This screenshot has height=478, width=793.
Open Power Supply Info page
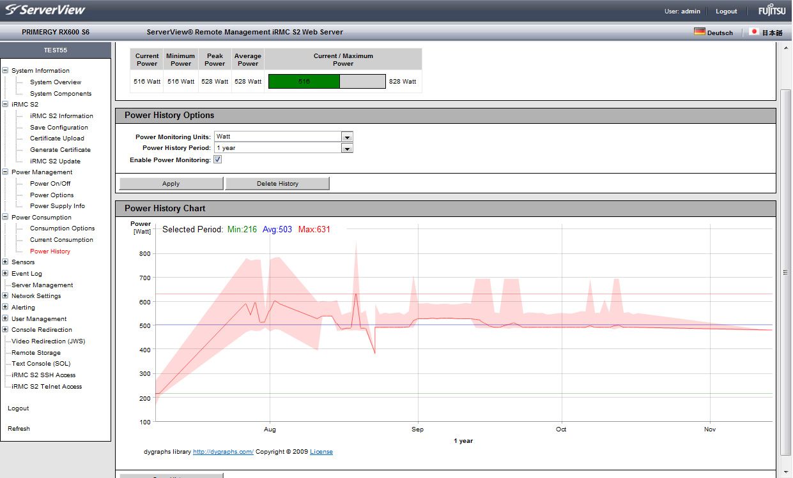click(x=58, y=206)
